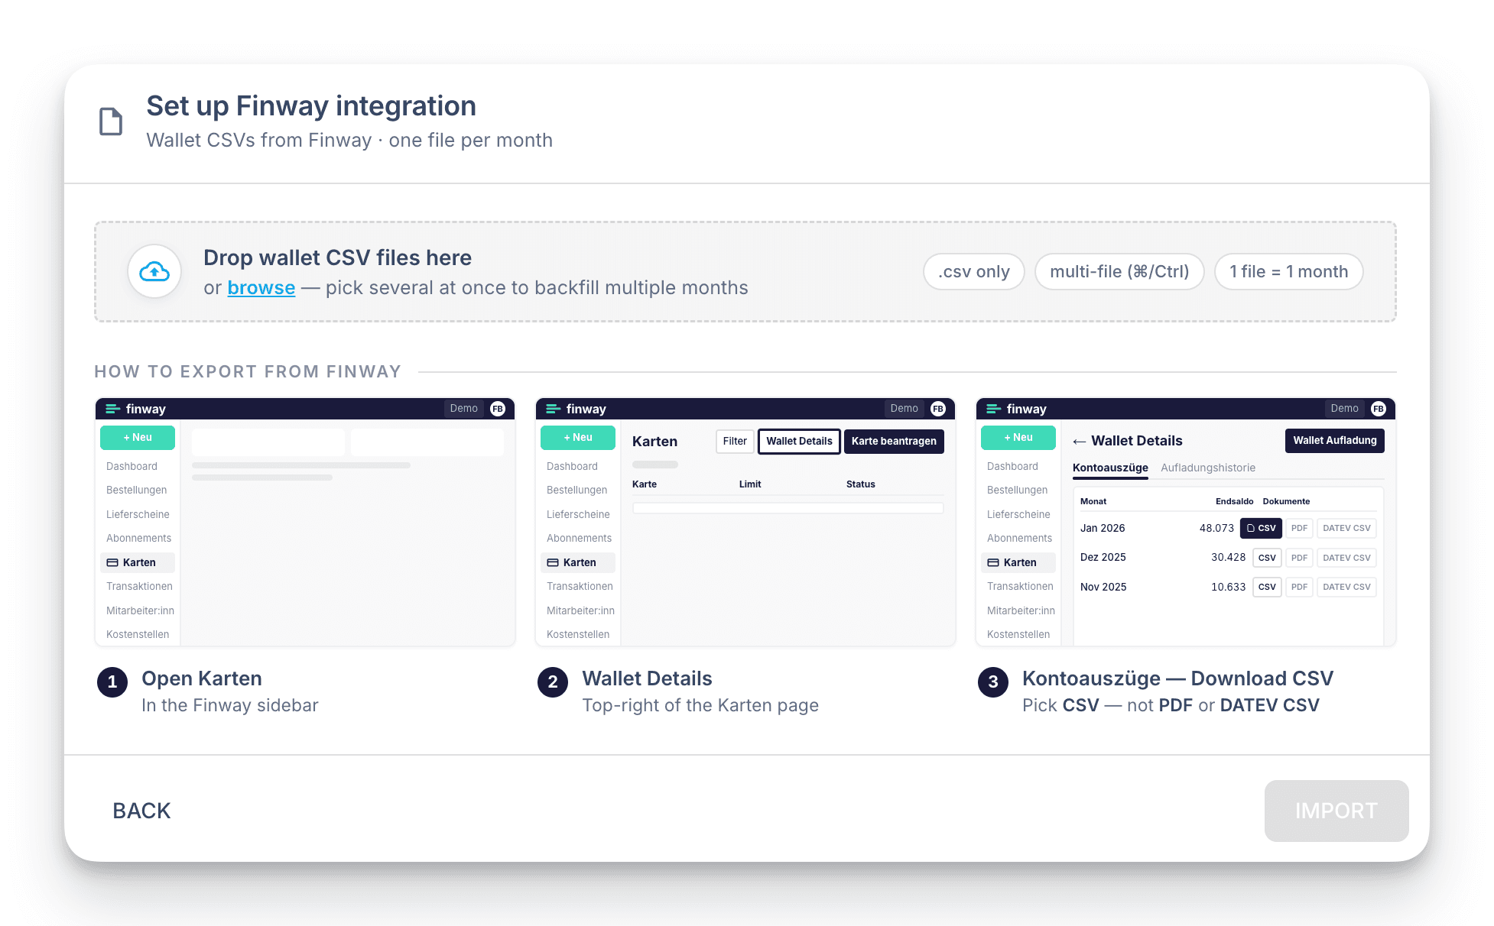Select Abonnements in step 1 sidebar
The image size is (1494, 926).
pos(138,538)
